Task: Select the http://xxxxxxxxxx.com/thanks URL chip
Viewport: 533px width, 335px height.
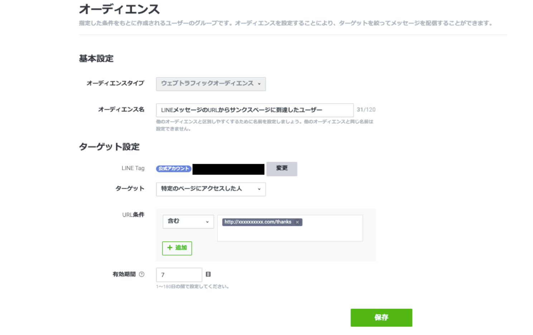Action: (x=258, y=222)
